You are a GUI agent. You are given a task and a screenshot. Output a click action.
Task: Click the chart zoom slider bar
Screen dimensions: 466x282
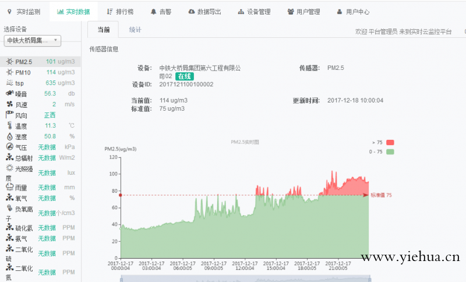click(x=245, y=279)
